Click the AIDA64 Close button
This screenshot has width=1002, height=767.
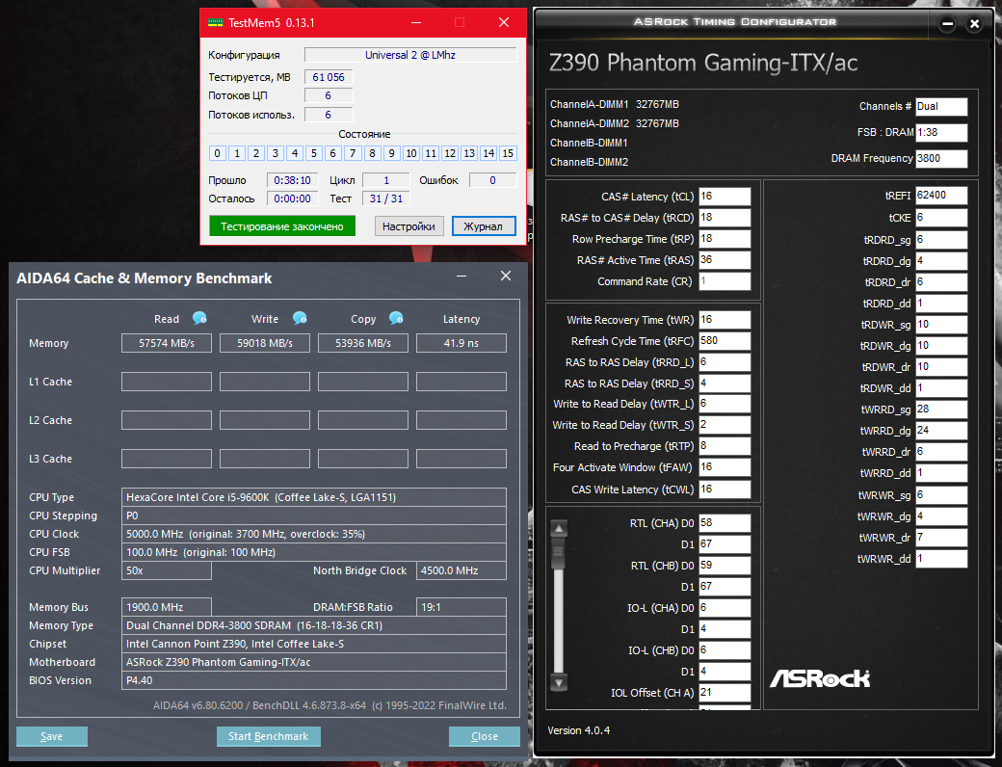pos(485,736)
